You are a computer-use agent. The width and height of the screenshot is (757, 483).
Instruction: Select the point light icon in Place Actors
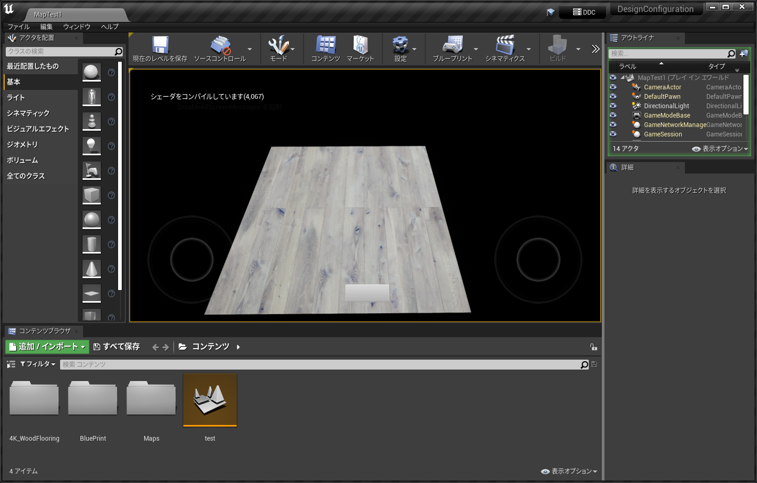91,146
